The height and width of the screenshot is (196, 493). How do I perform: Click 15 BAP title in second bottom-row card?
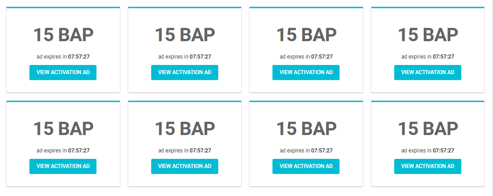point(185,129)
